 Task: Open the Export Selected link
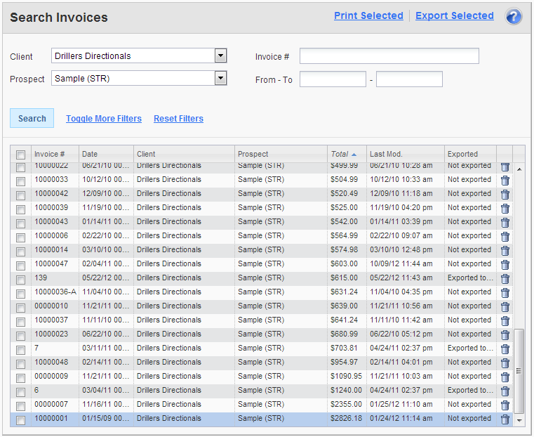454,15
